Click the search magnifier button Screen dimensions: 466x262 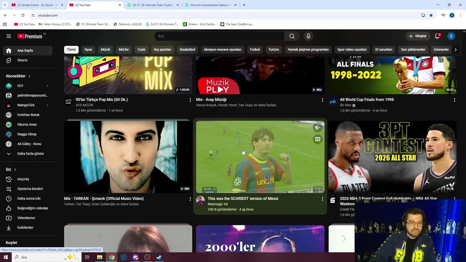pos(292,36)
